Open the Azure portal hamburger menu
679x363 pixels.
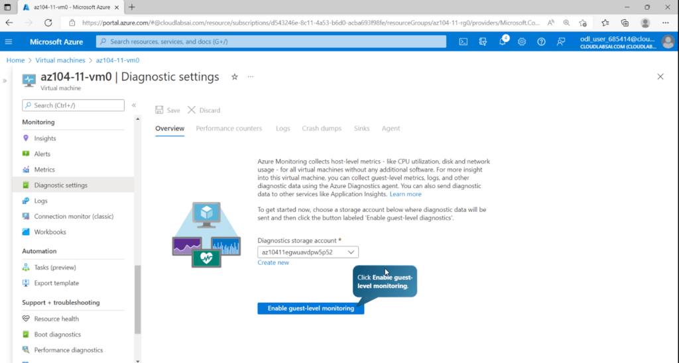tap(9, 42)
